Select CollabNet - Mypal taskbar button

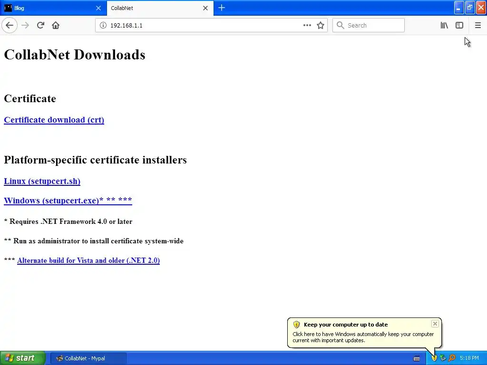click(x=88, y=358)
